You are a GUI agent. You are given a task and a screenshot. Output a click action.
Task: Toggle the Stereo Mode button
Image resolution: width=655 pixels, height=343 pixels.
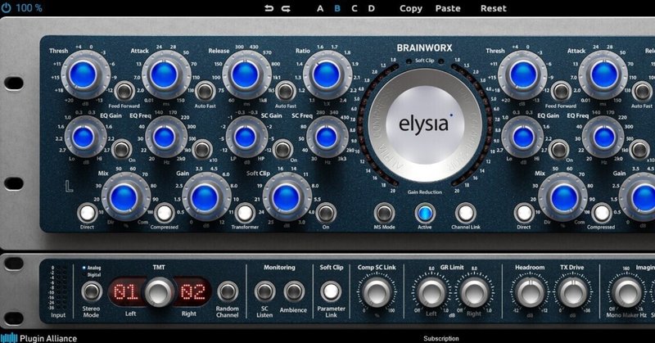click(x=92, y=291)
